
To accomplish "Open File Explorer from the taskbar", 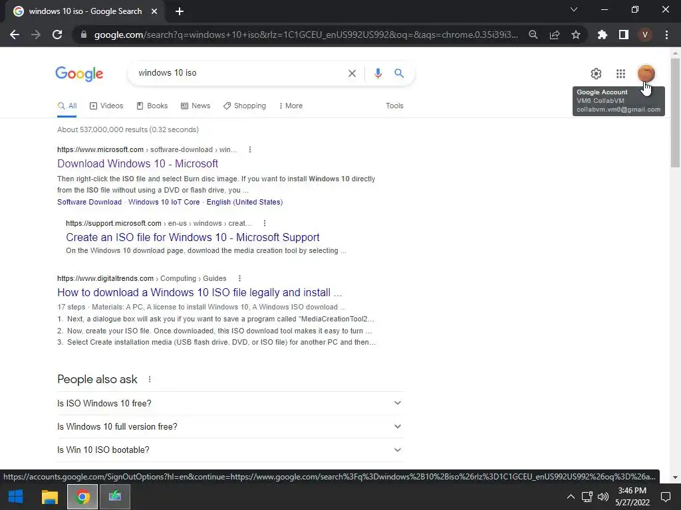I will (49, 497).
